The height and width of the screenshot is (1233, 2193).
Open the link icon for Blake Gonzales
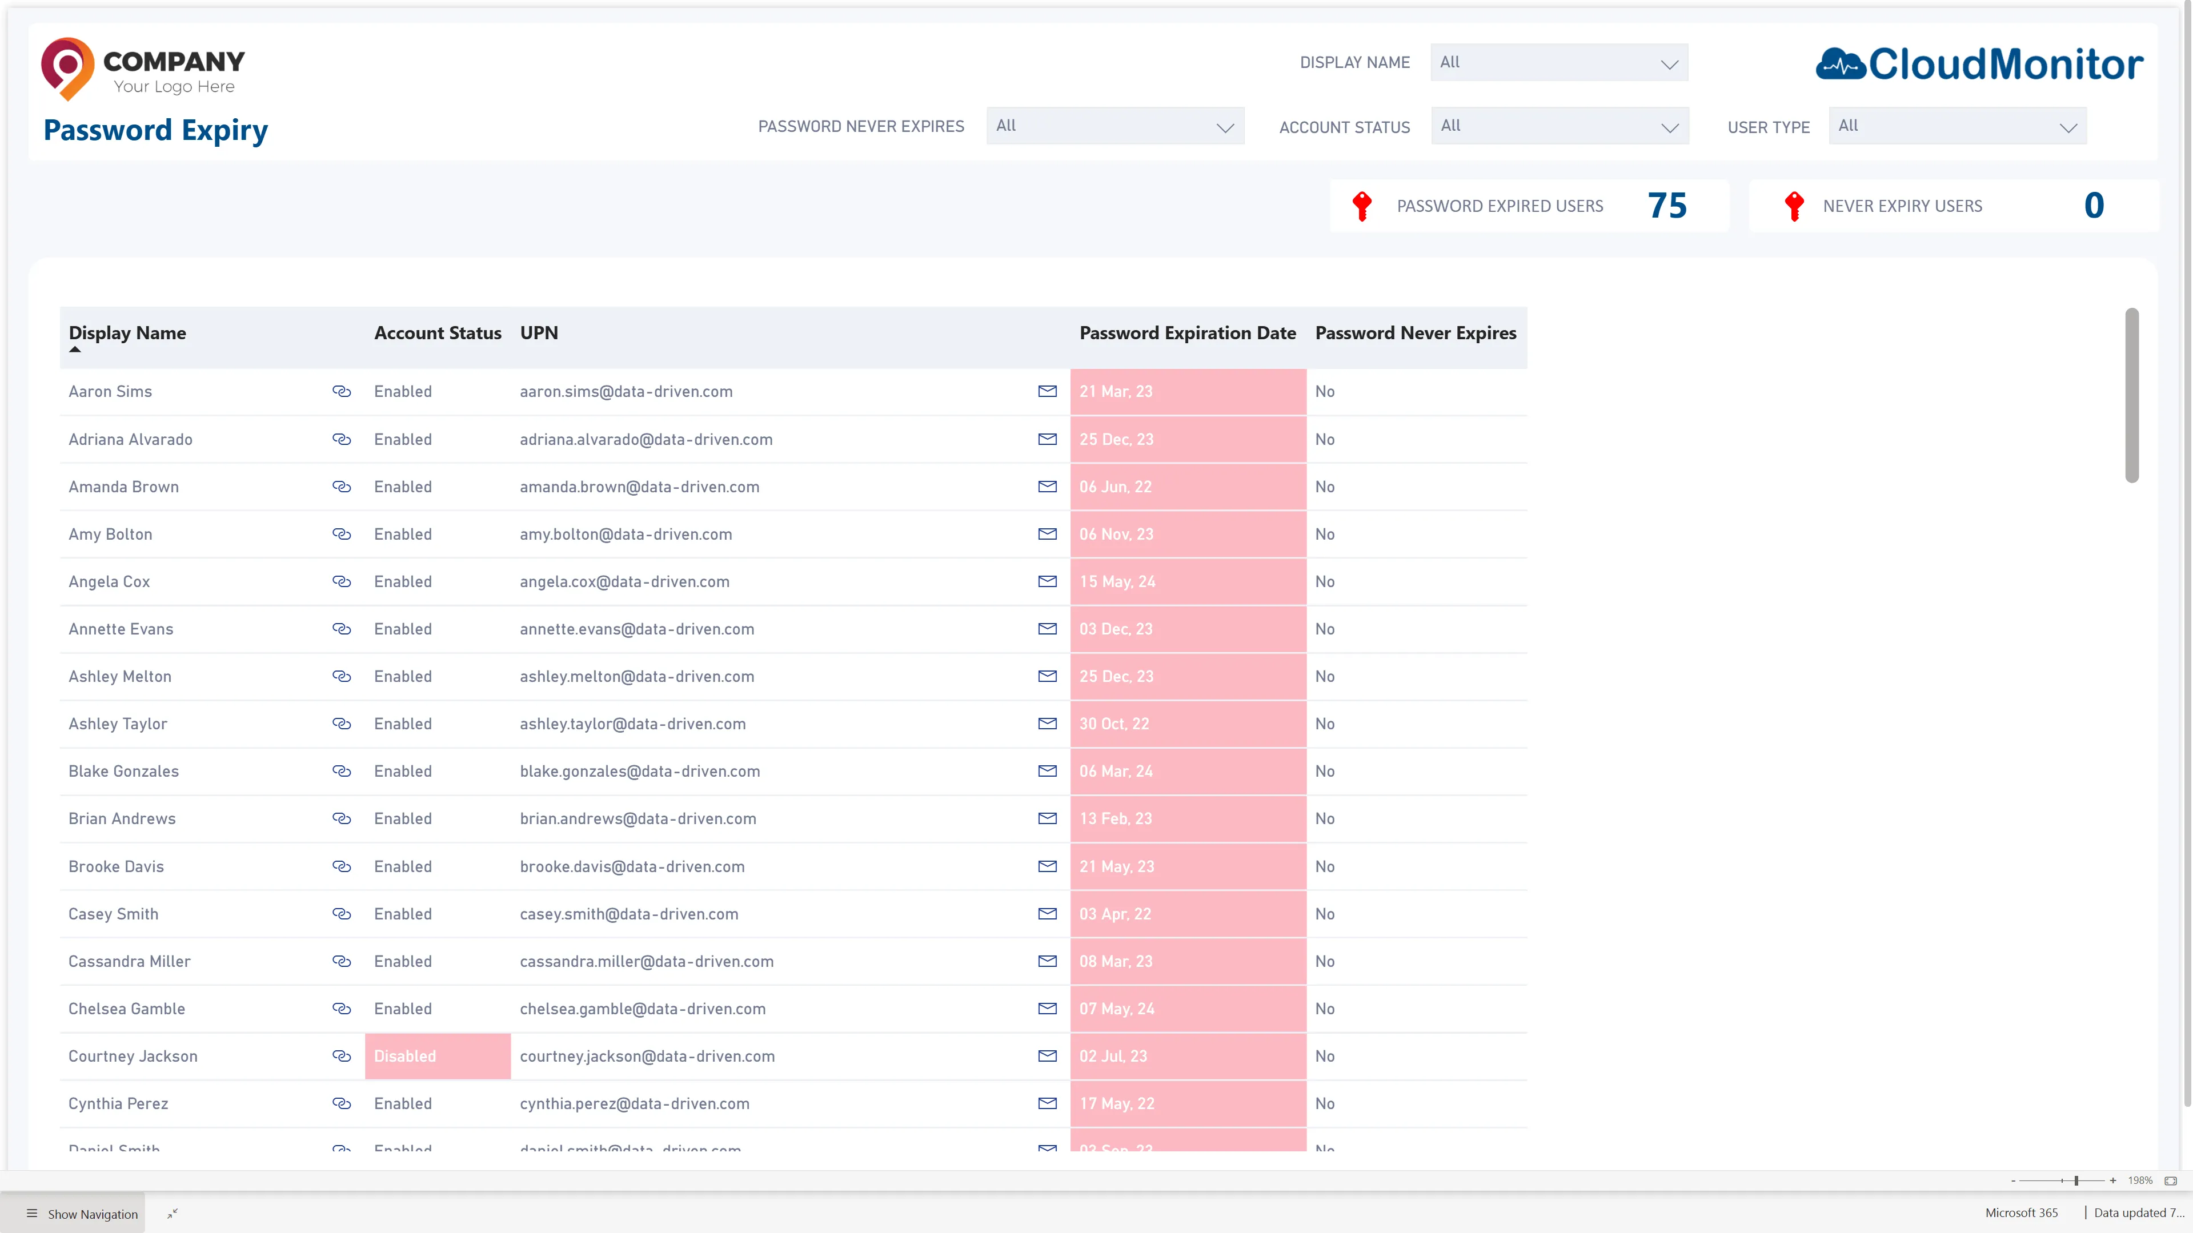[x=342, y=771]
